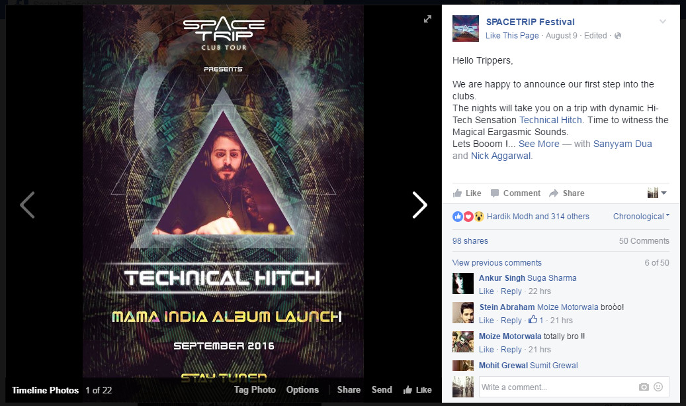The width and height of the screenshot is (686, 406).
Task: Click the camera icon in comment box
Action: (644, 387)
